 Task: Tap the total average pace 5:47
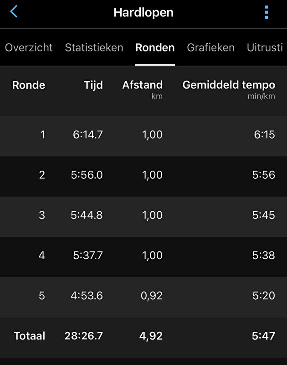pyautogui.click(x=263, y=336)
